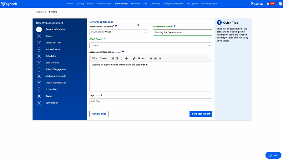Switch editor to Write tab
The height and width of the screenshot is (159, 283).
[x=94, y=58]
